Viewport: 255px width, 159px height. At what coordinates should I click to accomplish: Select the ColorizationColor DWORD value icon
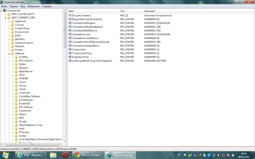[x=70, y=34]
